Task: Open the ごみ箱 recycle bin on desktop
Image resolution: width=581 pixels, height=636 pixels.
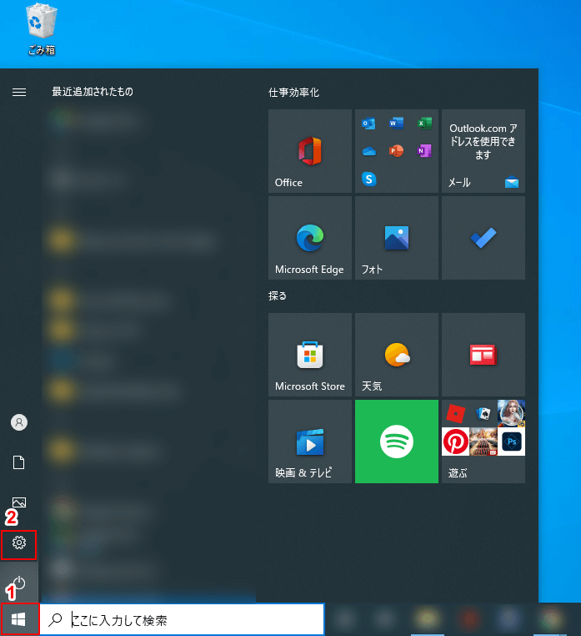Action: 41,29
